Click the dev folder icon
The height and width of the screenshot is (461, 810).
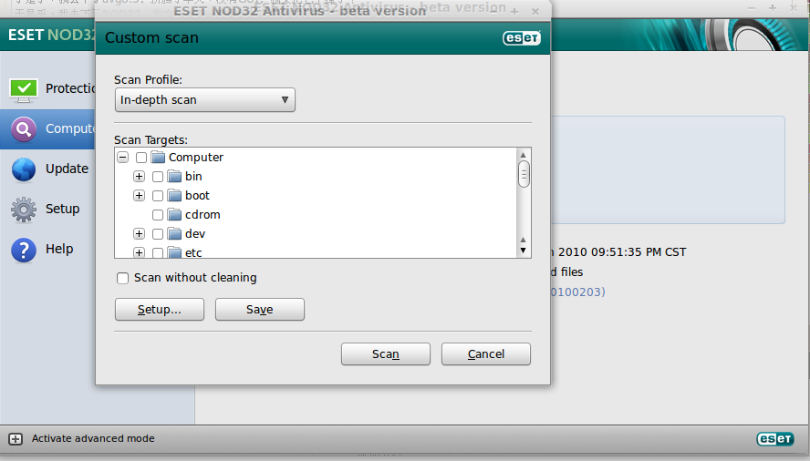(174, 234)
